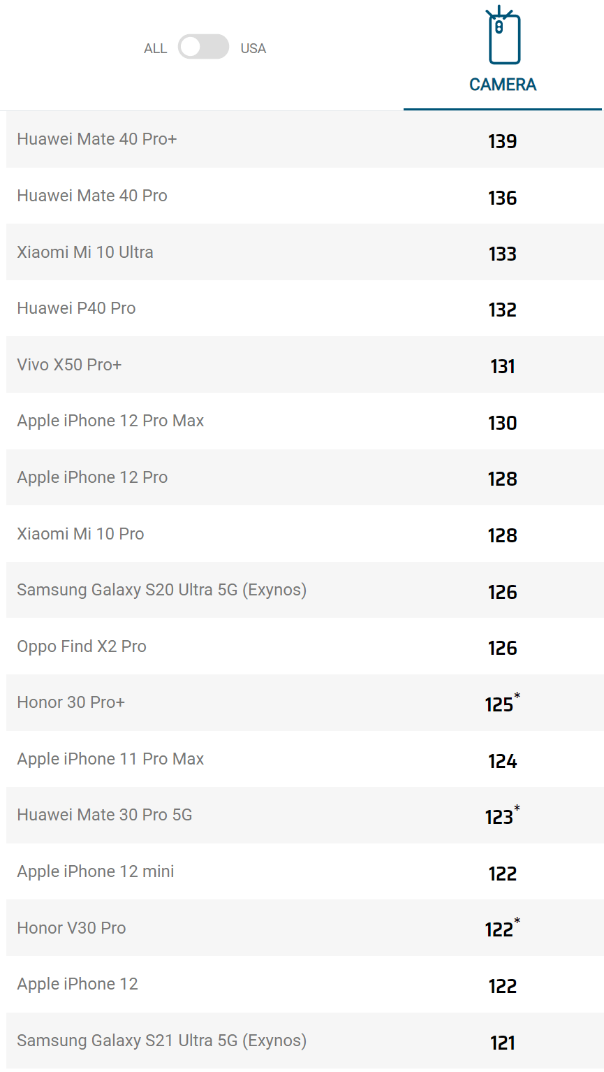Select Honor V30 Pro entry

pos(71,928)
